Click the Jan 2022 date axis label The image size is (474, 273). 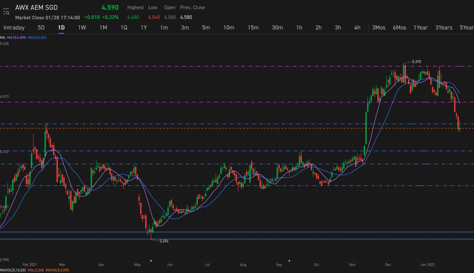427,265
